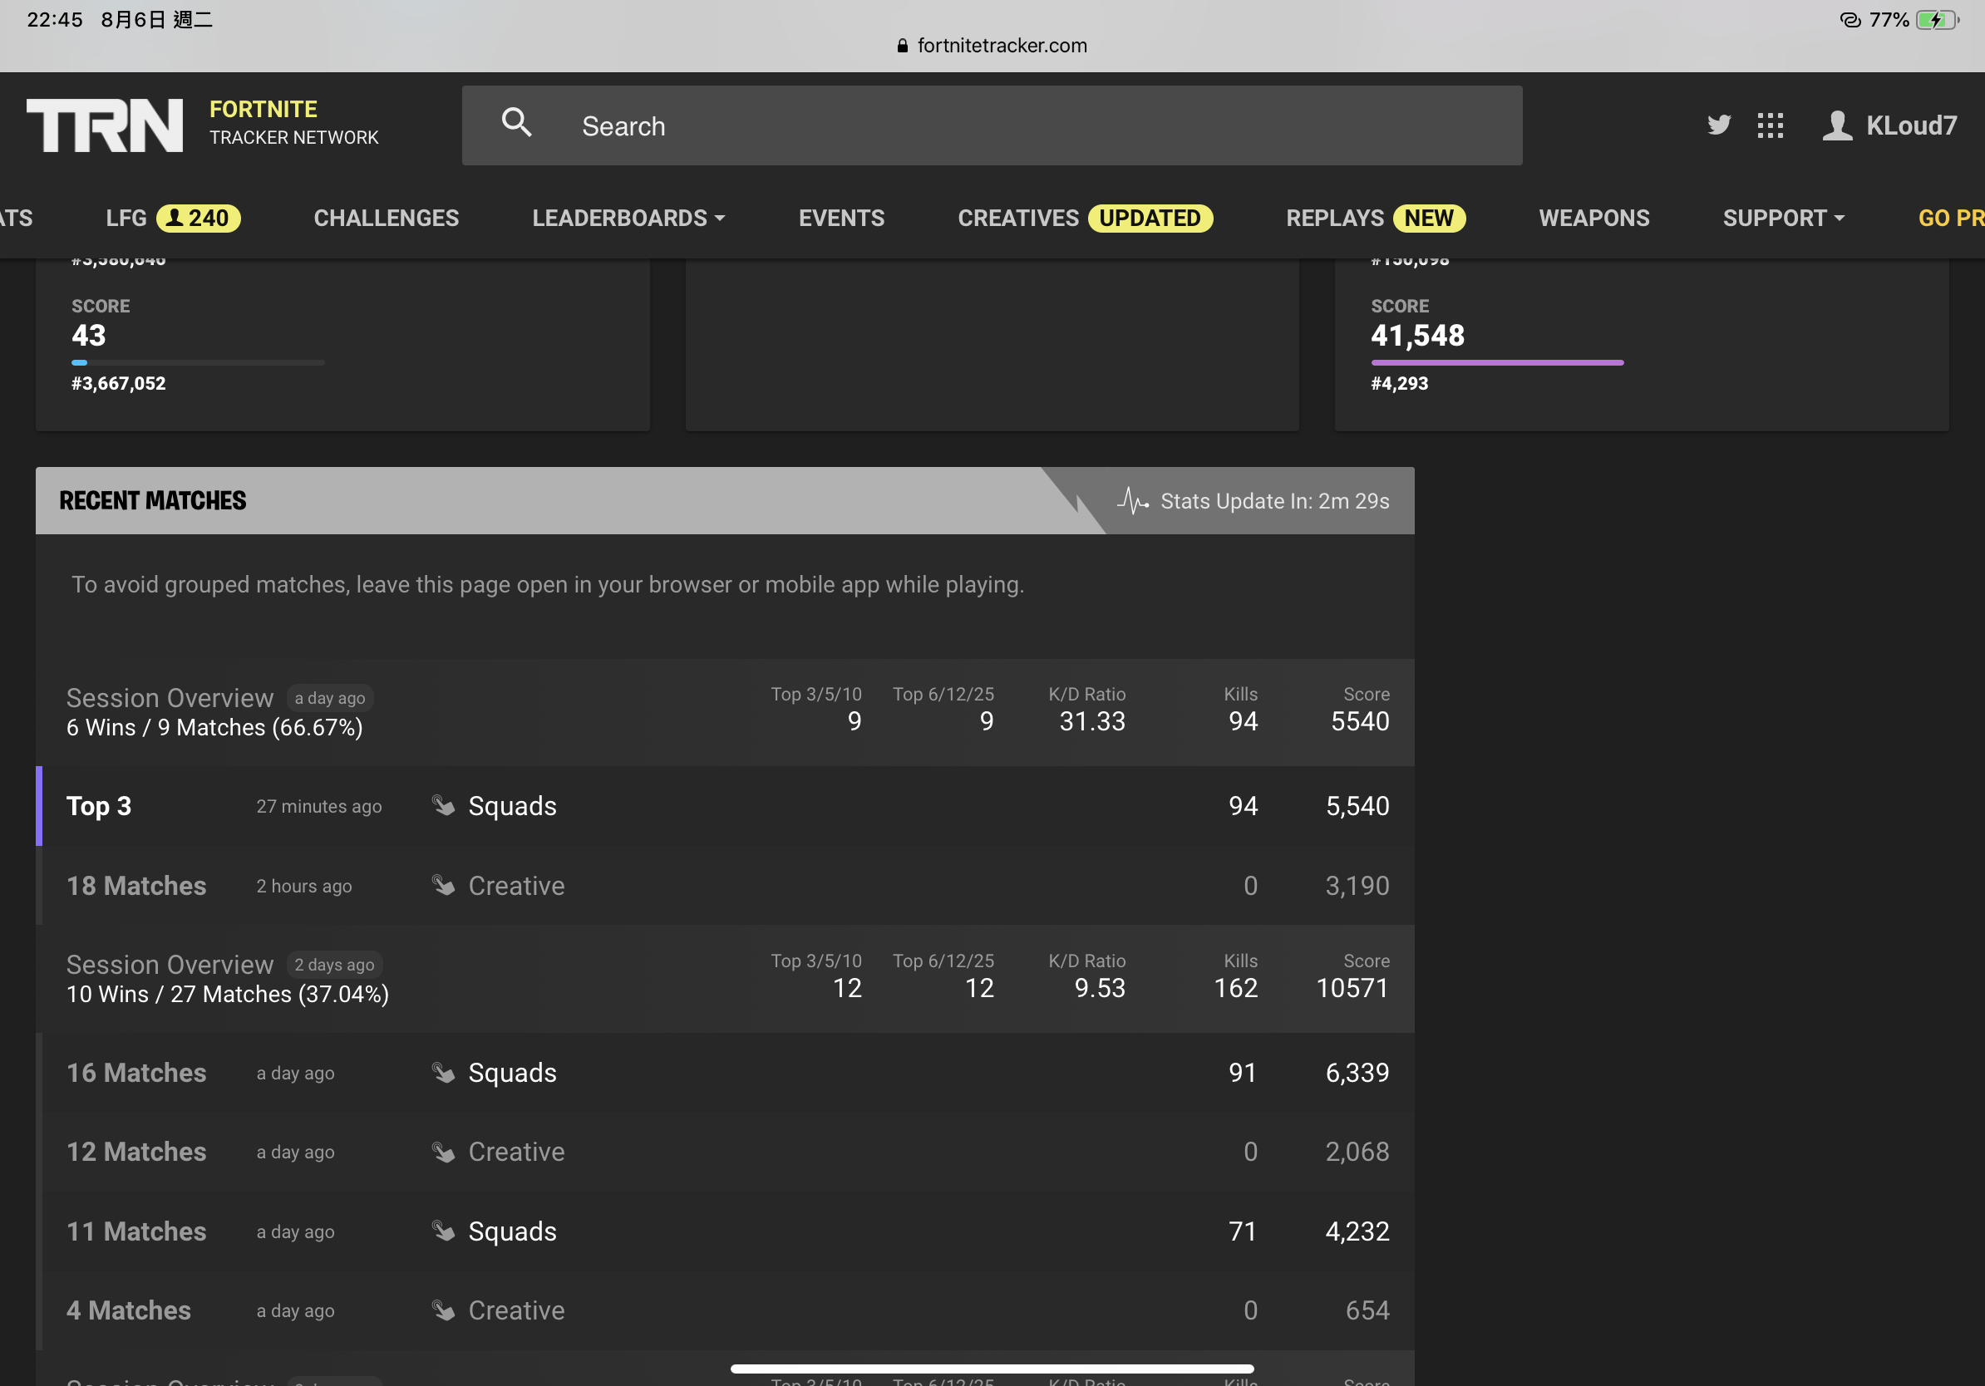Expand the Leaderboards dropdown menu
Image resolution: width=1985 pixels, height=1386 pixels.
pyautogui.click(x=628, y=218)
